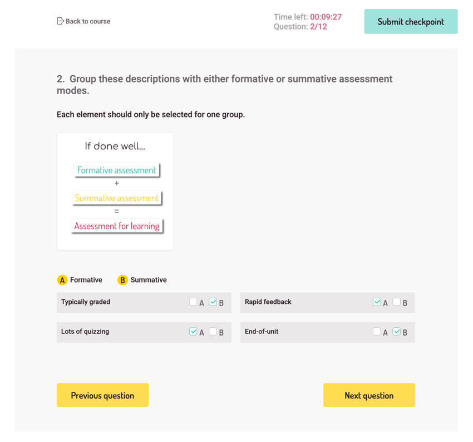Image resolution: width=473 pixels, height=442 pixels.
Task: Click the Back to course exit icon
Action: pos(60,21)
